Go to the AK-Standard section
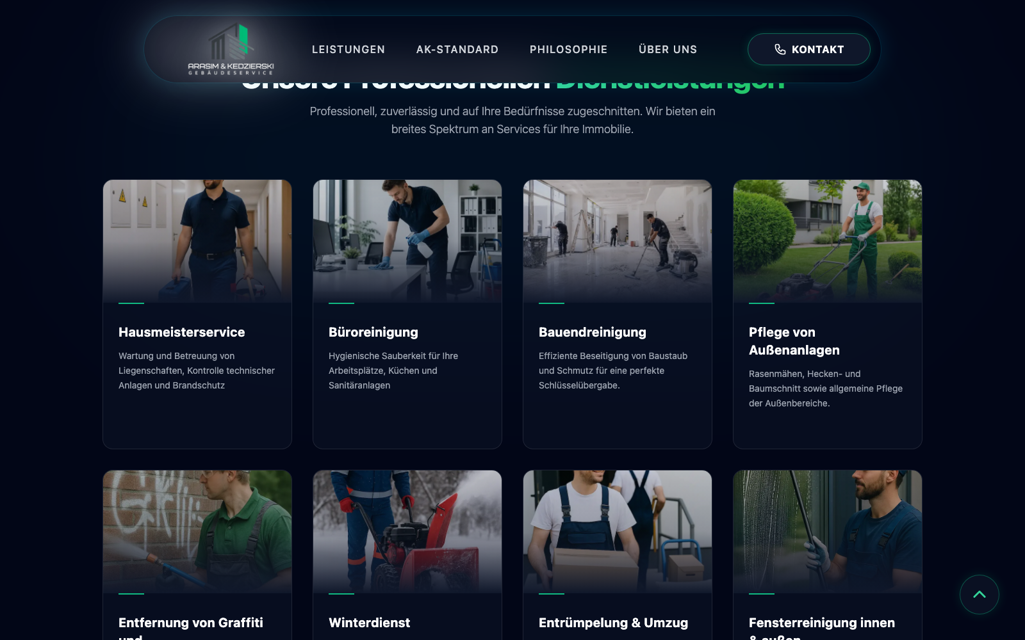Image resolution: width=1025 pixels, height=640 pixels. click(x=457, y=49)
